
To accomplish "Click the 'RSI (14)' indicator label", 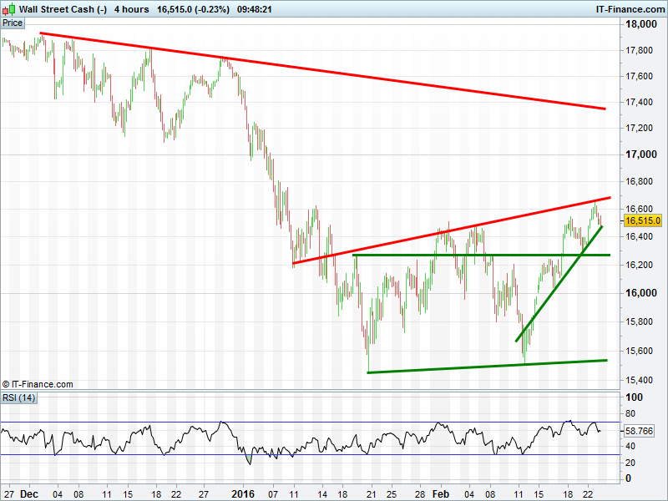I will (18, 397).
